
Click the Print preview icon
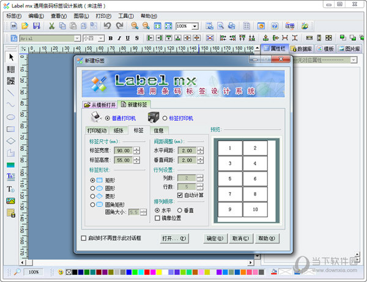(220, 26)
